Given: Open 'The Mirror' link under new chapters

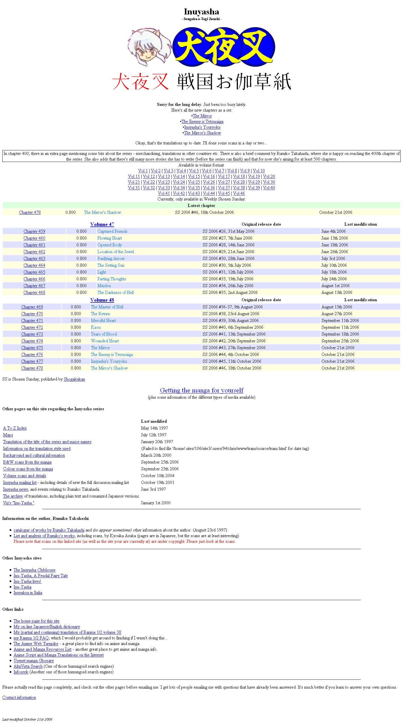Looking at the screenshot, I should click(x=202, y=116).
